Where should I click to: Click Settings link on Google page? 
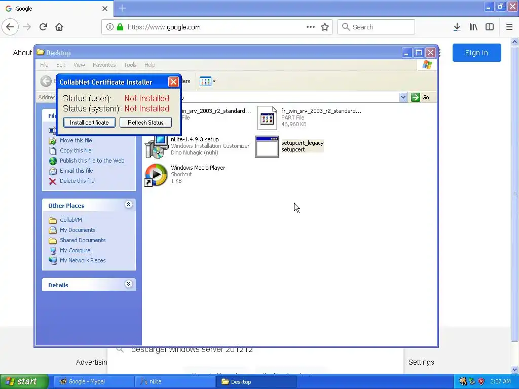421,362
